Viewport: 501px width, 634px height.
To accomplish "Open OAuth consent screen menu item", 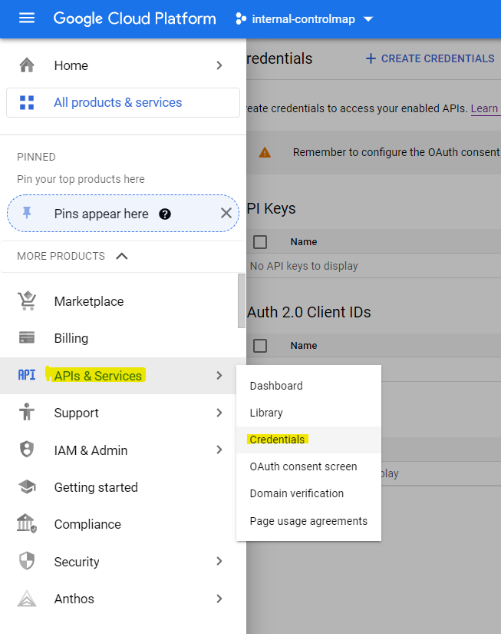I will click(x=303, y=466).
